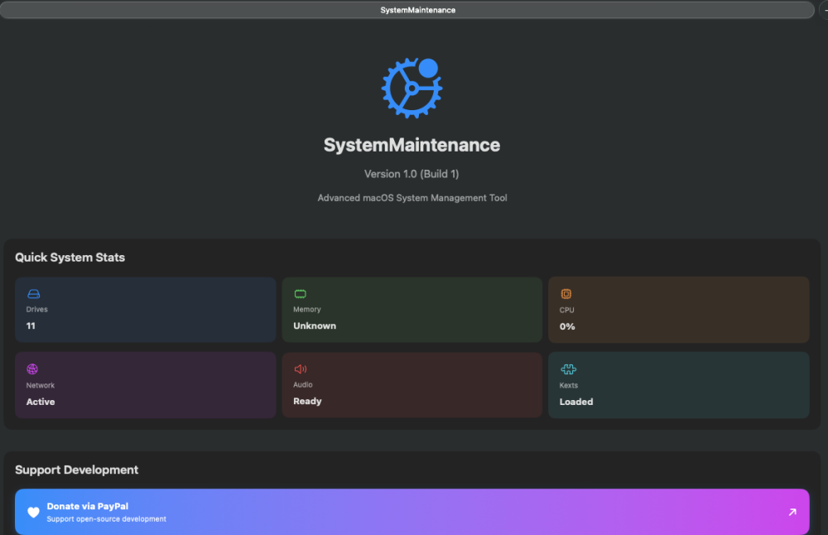Click the SystemMaintenance gear logo
The height and width of the screenshot is (535, 828).
(x=412, y=88)
